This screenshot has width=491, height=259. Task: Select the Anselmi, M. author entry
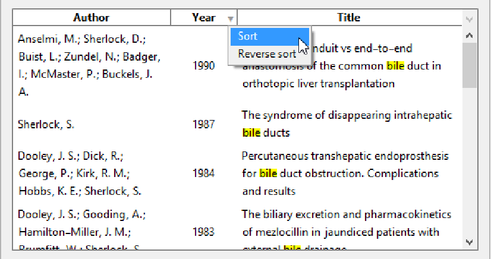tap(89, 65)
